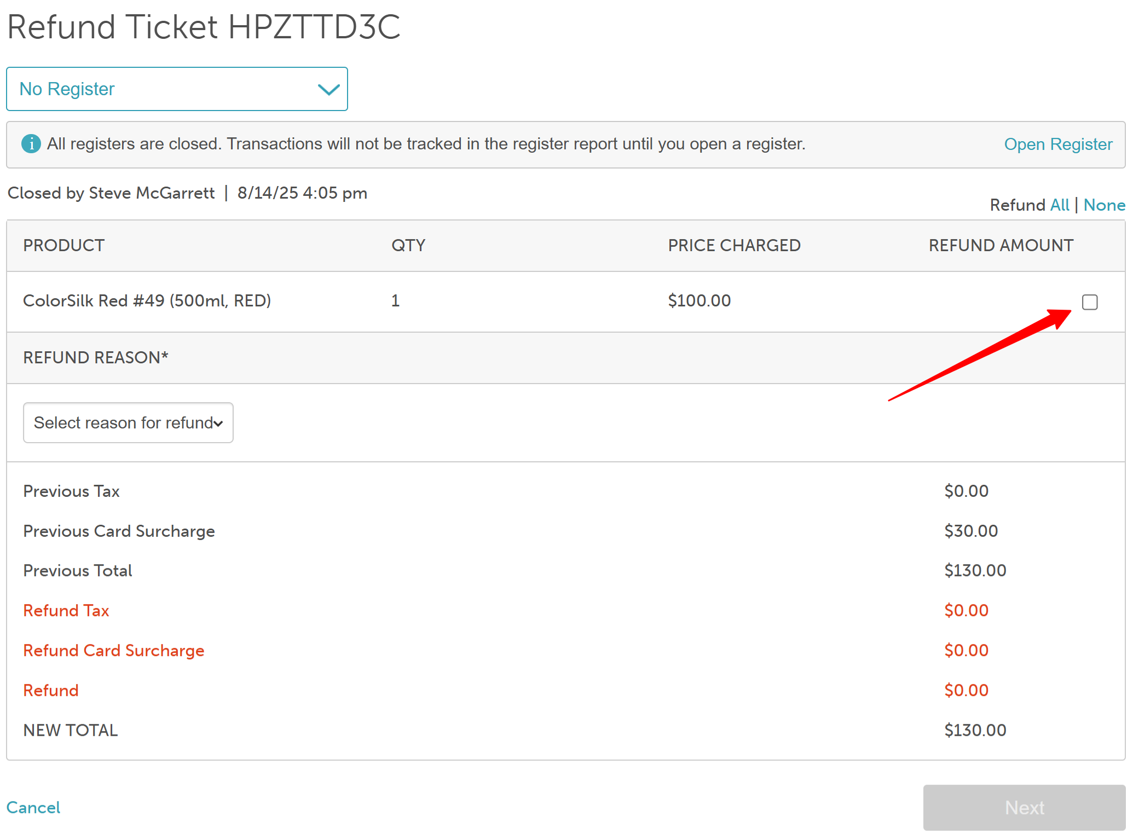This screenshot has height=835, width=1133.
Task: Click the REFUND REASON section header
Action: tap(95, 358)
